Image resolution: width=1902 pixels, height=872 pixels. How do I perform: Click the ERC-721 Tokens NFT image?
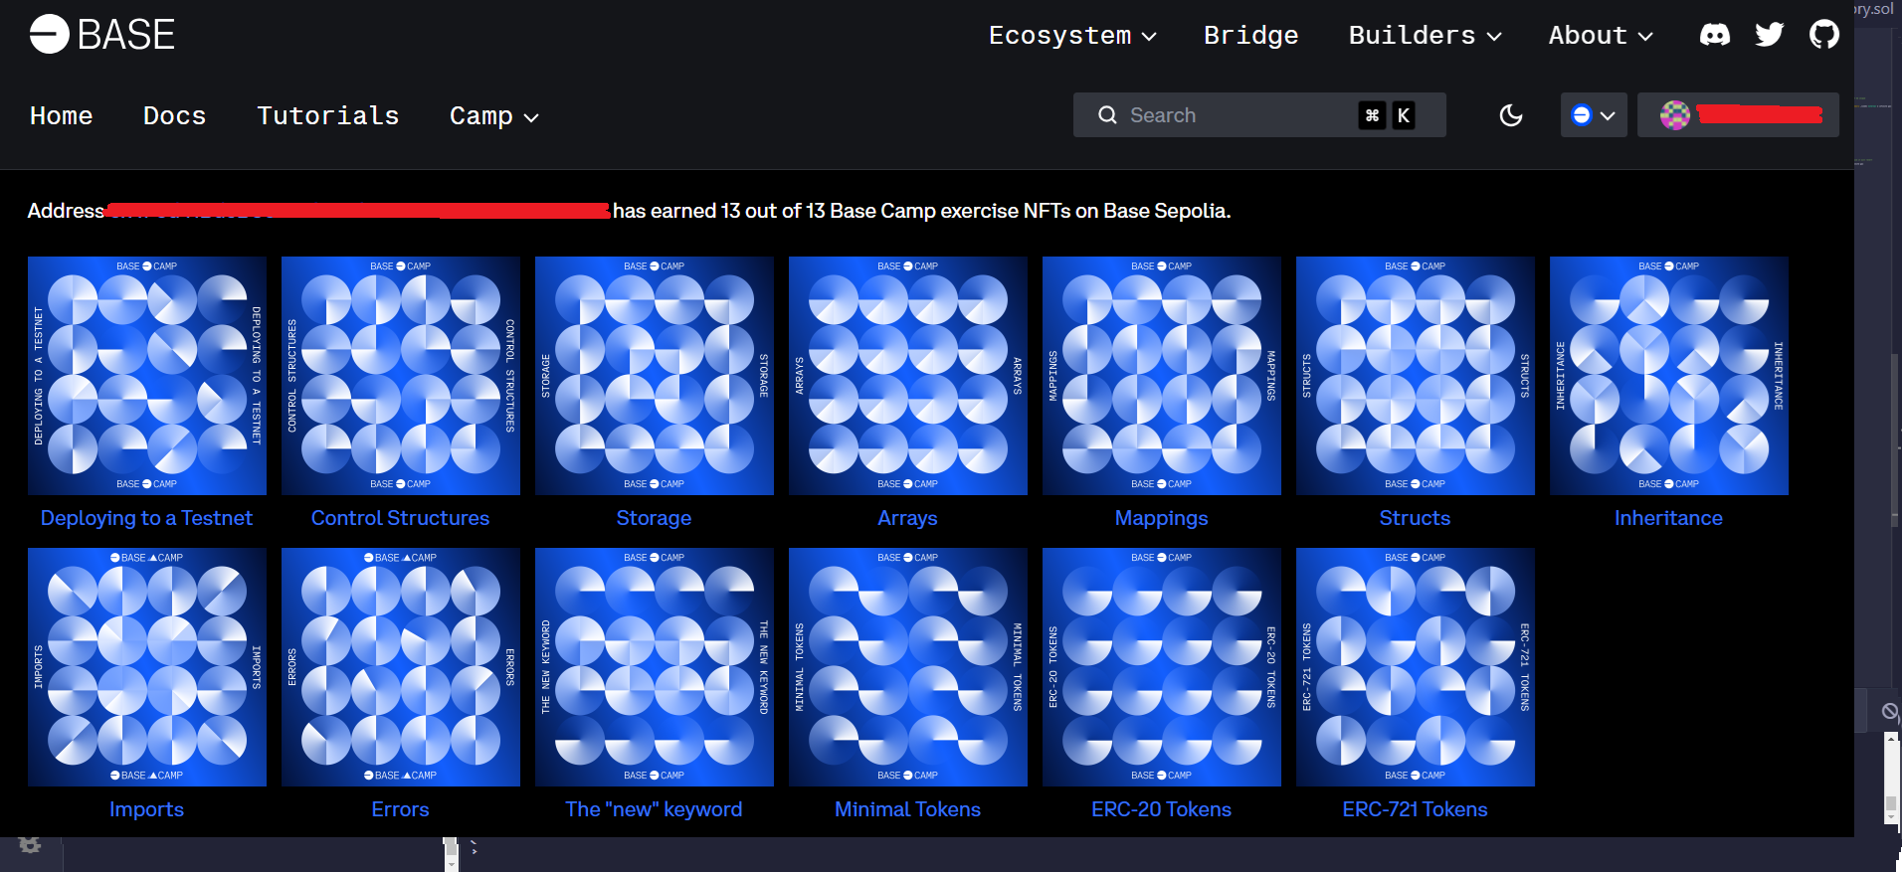1416,667
